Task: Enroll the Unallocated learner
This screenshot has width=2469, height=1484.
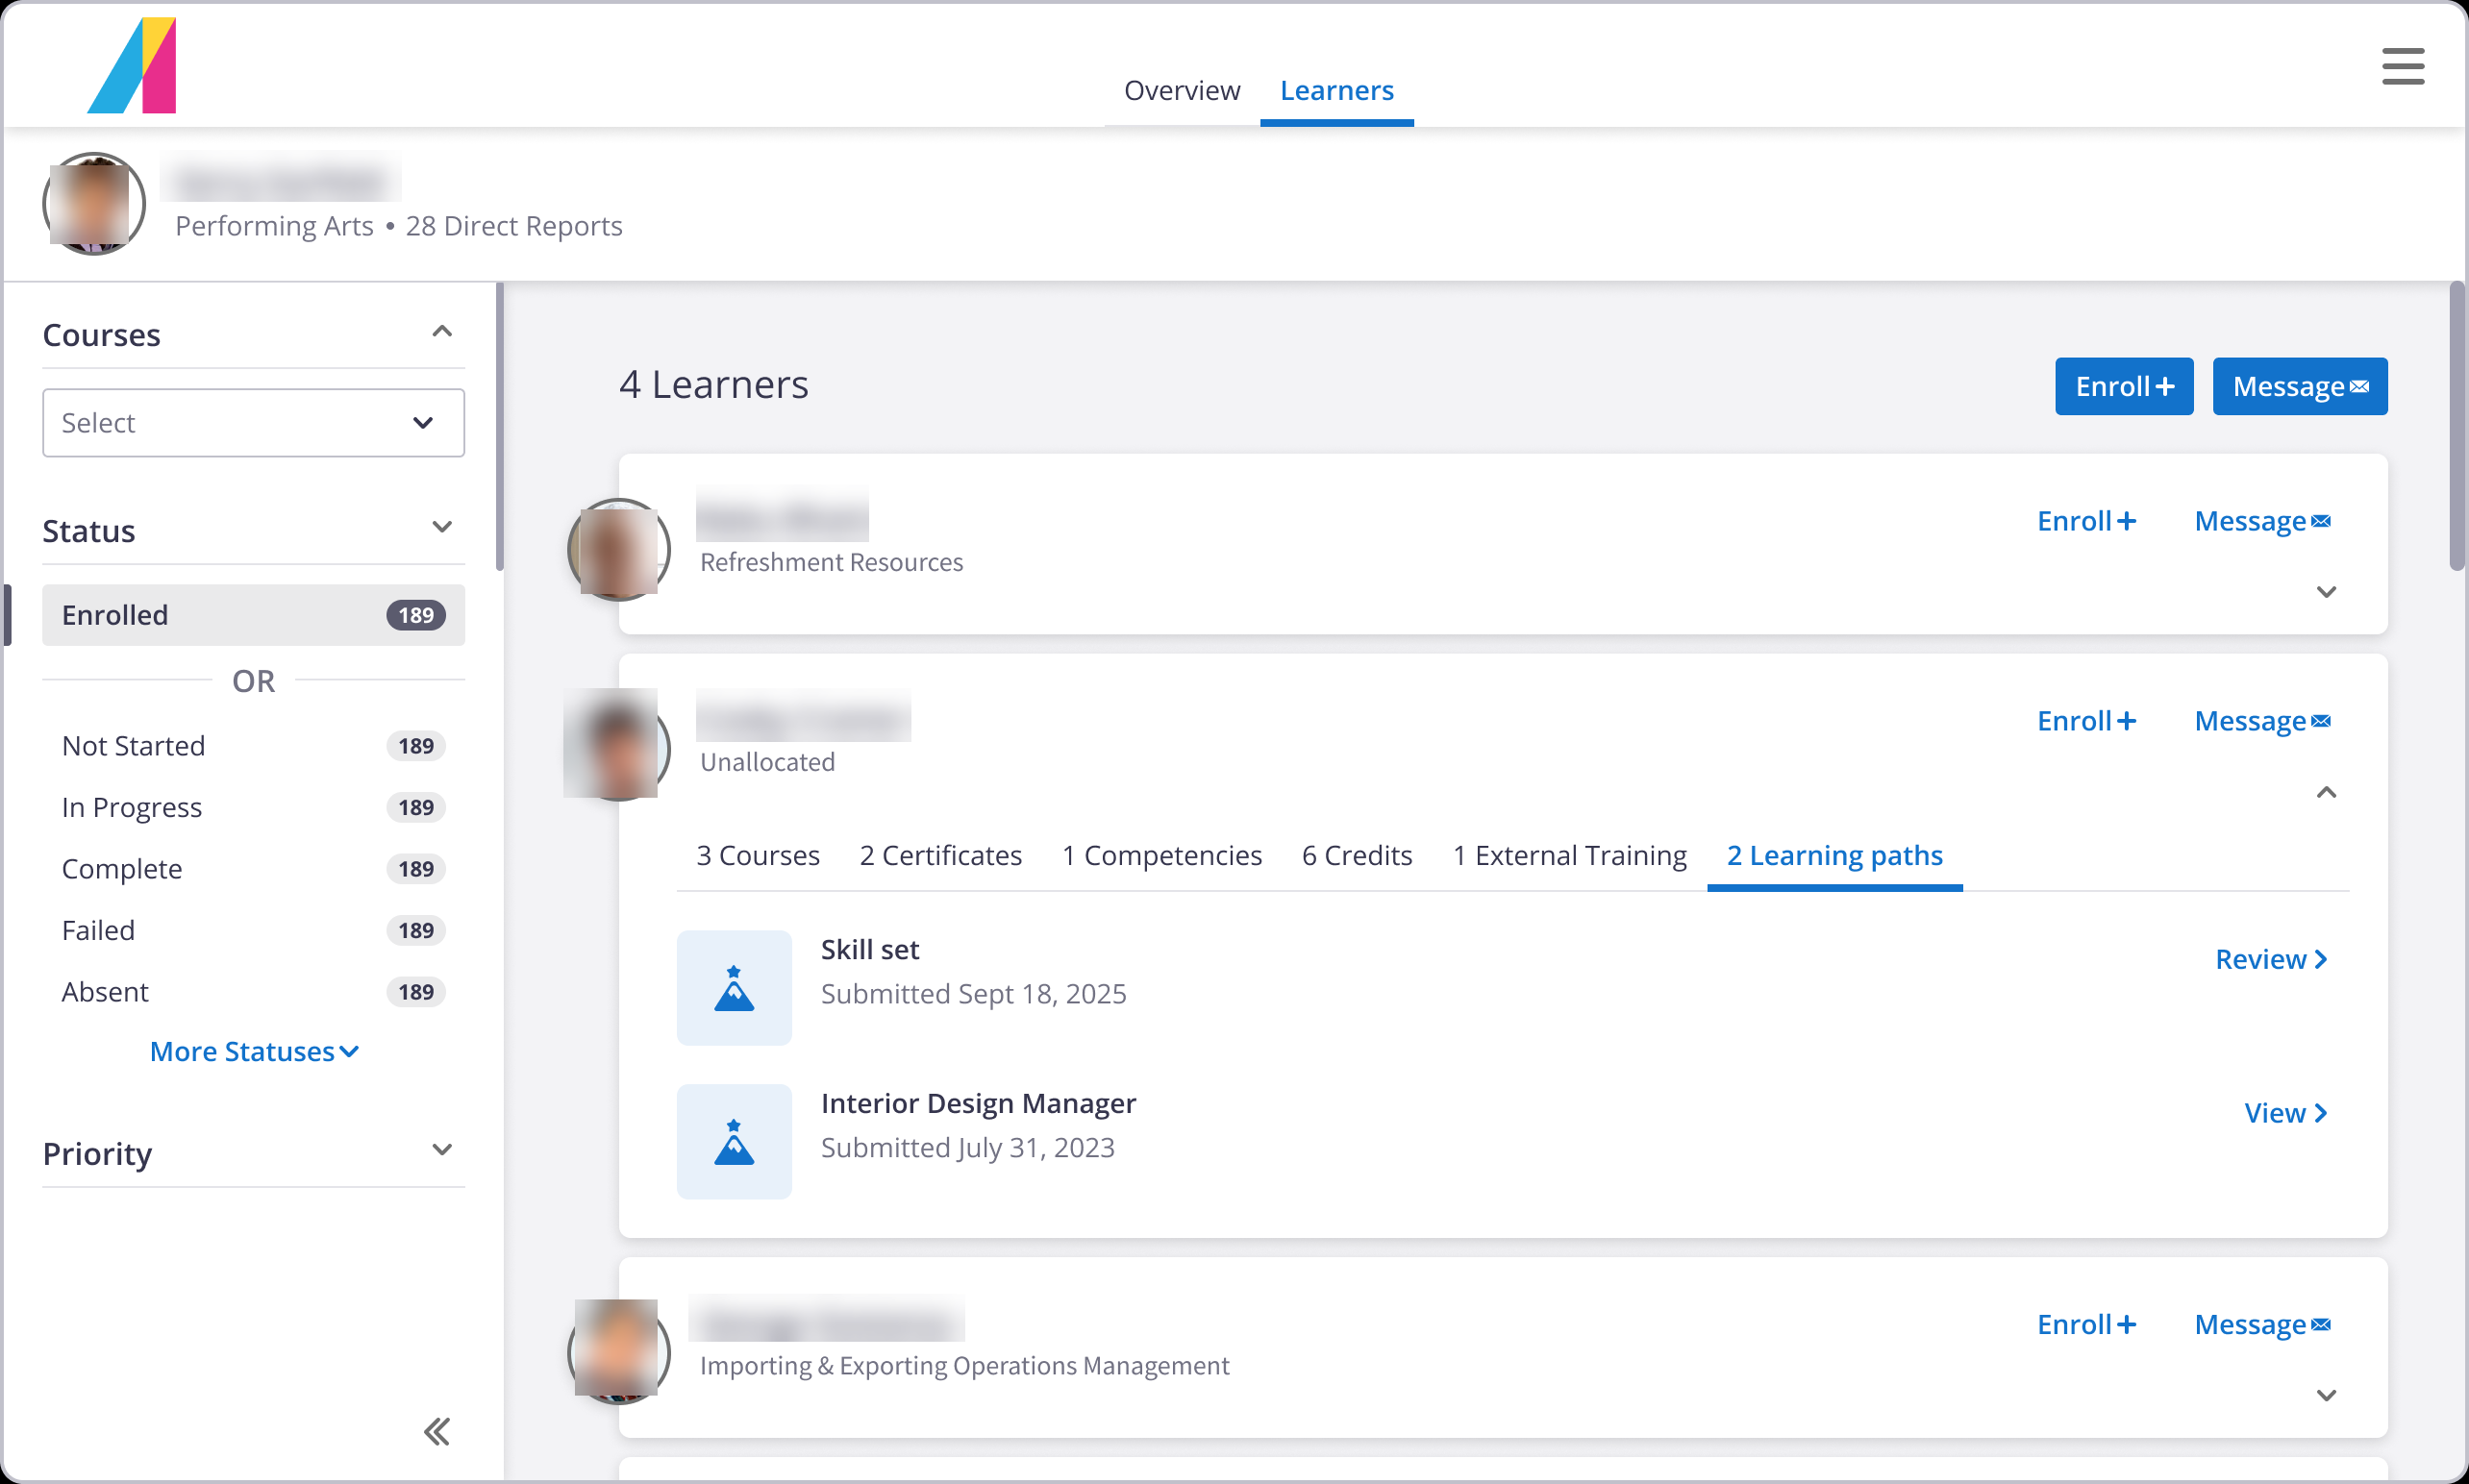Action: (2086, 721)
